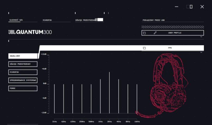Click the Głośność volume slider
The image size is (212, 125).
(23, 22)
